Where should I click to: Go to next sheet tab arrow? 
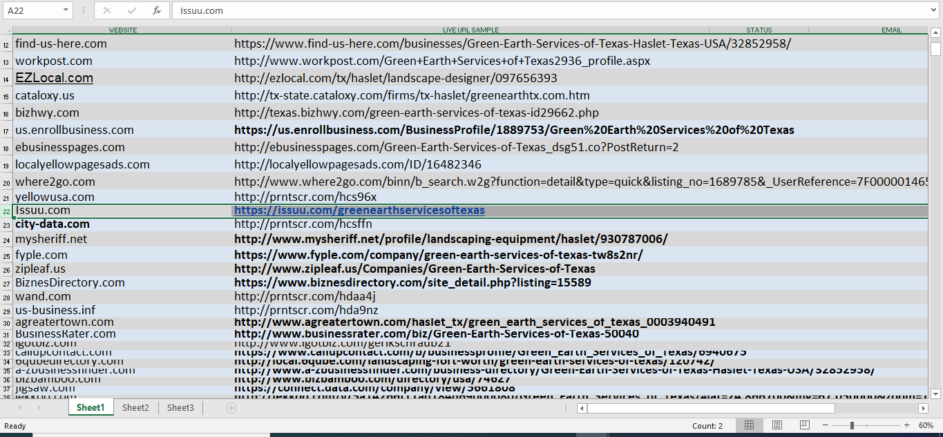[39, 408]
